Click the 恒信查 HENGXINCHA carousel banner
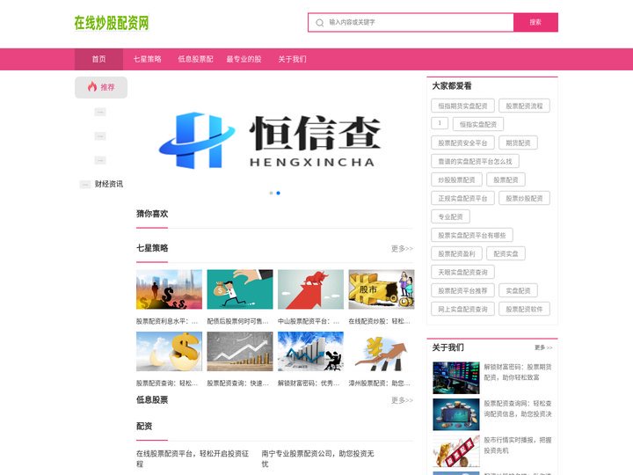 [x=274, y=139]
